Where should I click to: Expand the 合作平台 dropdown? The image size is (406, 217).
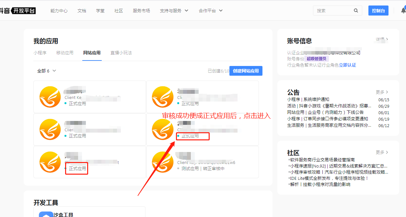(211, 11)
